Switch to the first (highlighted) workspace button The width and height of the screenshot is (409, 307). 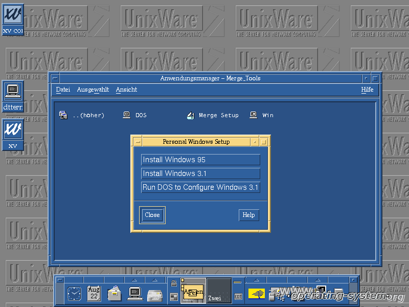pyautogui.click(x=193, y=291)
